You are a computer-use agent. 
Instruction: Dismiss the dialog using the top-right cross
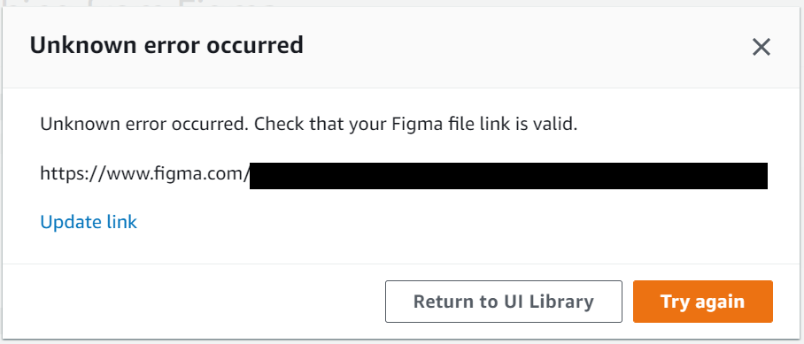click(761, 48)
